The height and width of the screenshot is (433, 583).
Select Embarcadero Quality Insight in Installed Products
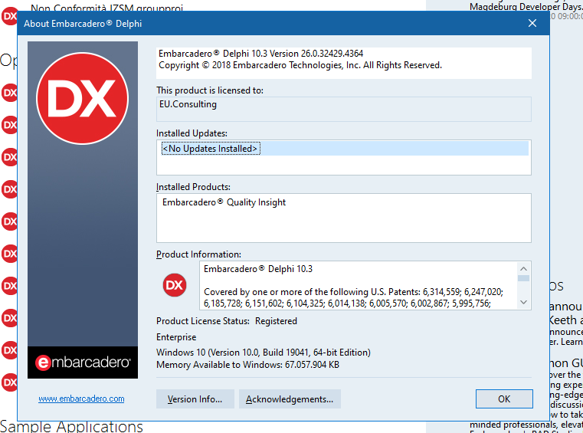pyautogui.click(x=224, y=202)
